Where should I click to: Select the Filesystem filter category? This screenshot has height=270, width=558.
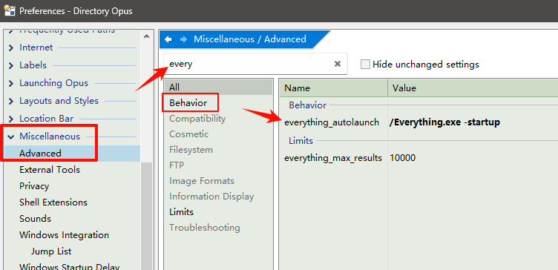pyautogui.click(x=191, y=150)
